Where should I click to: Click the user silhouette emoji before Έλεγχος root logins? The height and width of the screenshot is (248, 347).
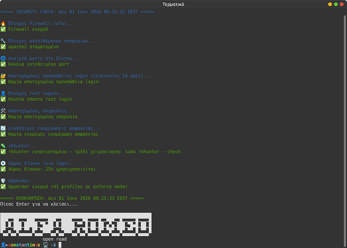click(3, 93)
